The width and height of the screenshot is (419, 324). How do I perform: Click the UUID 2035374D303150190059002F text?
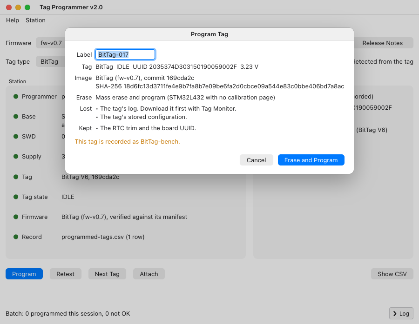tap(185, 67)
